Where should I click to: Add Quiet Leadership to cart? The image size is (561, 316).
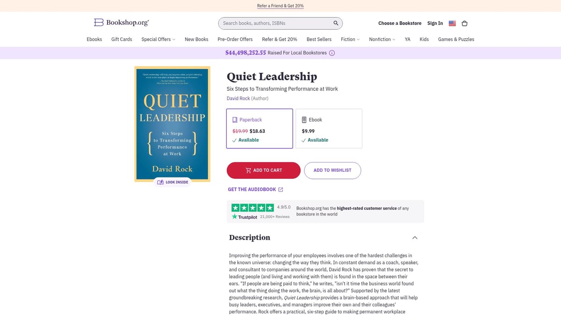pyautogui.click(x=263, y=170)
